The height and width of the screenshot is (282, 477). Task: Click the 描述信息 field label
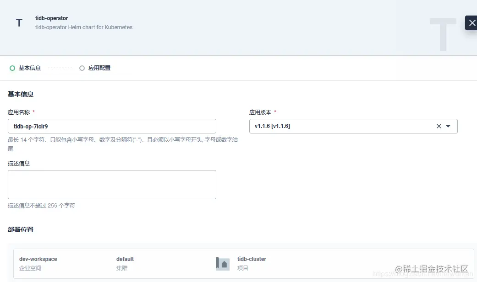tap(19, 163)
